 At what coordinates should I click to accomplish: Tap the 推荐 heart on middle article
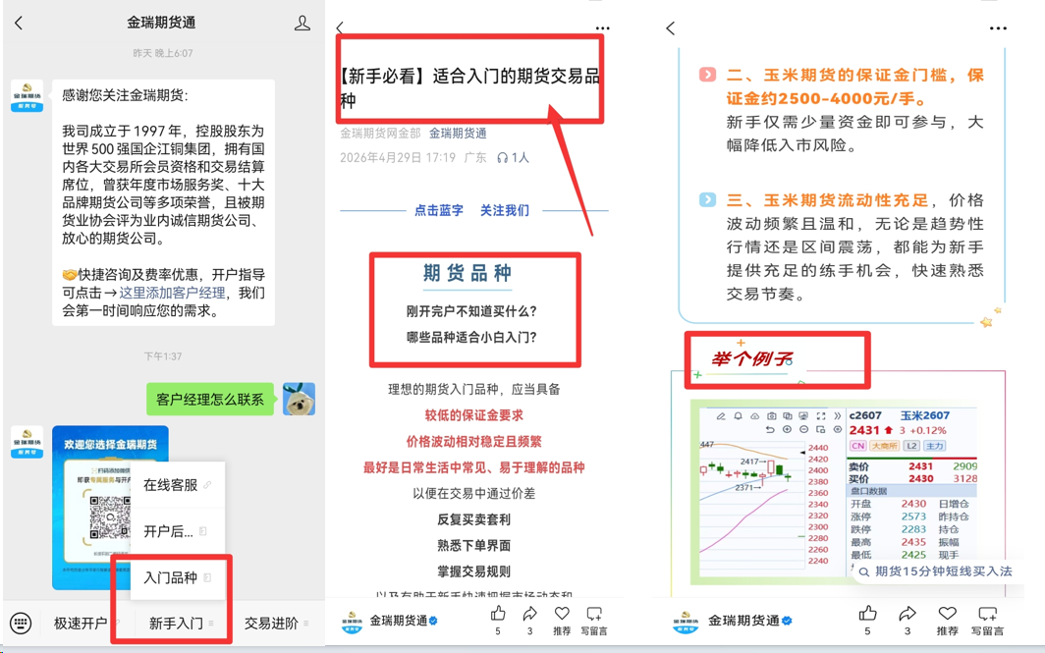562,613
